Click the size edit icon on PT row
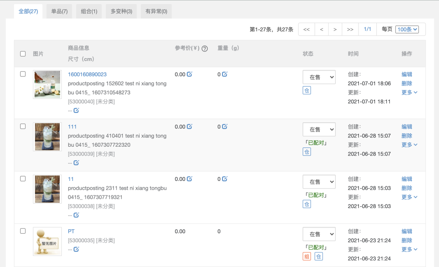439x267 pixels. click(x=76, y=249)
